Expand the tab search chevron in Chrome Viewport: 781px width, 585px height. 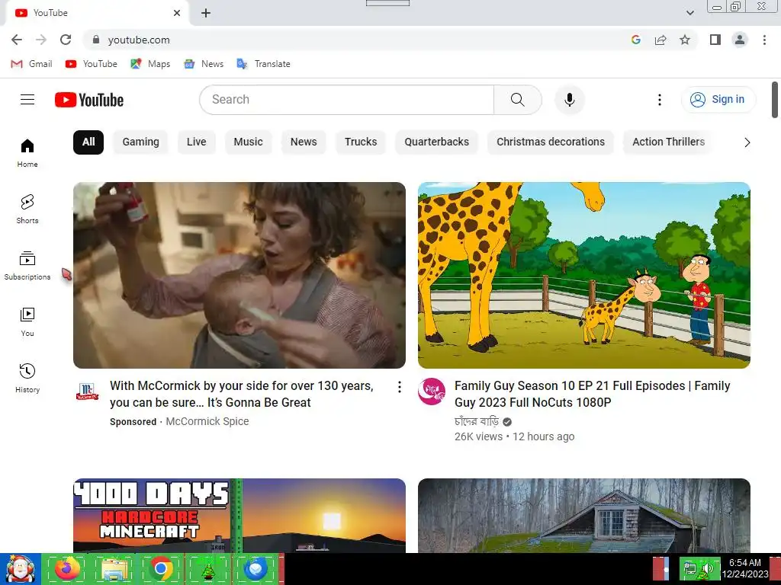coord(689,13)
